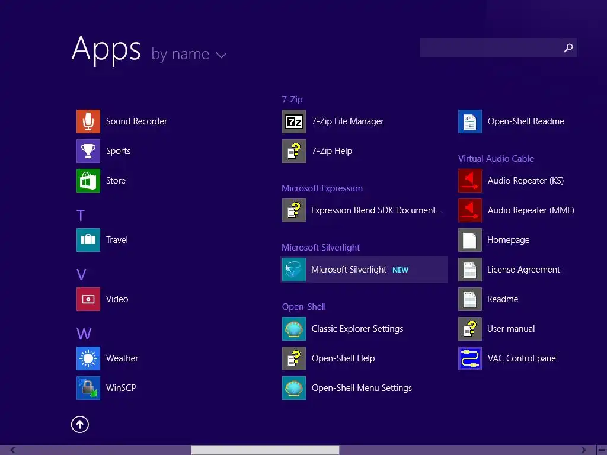Launch the Microsoft Silverlight icon
The image size is (607, 455).
[x=294, y=270]
